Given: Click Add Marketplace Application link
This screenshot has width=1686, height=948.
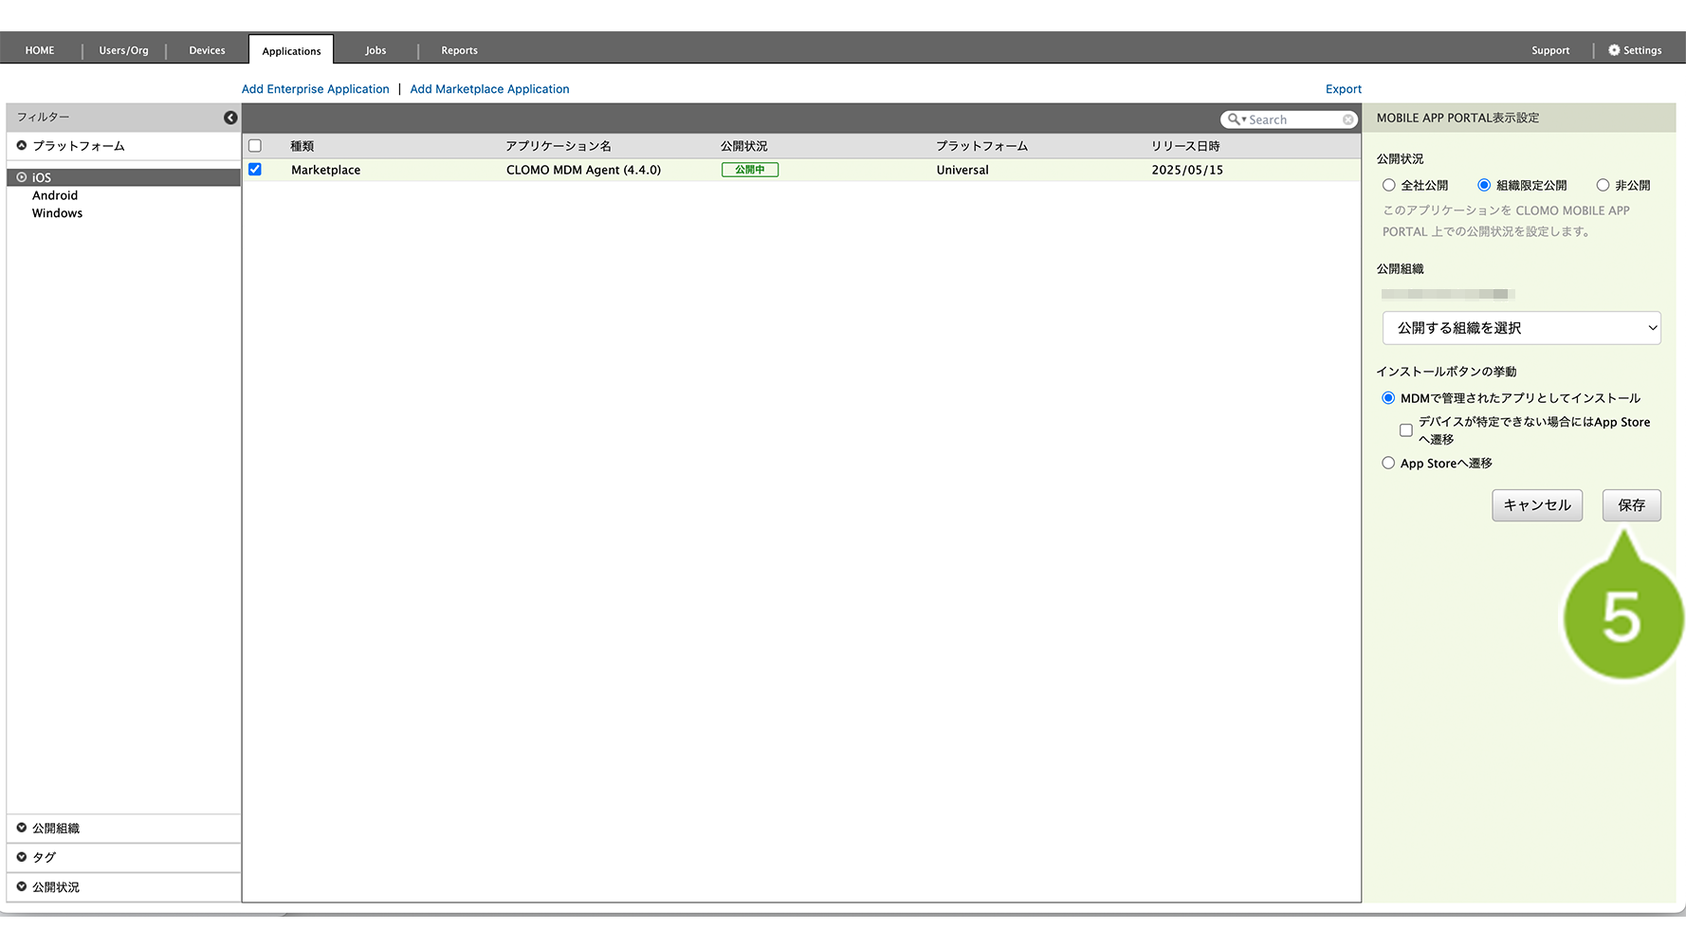Looking at the screenshot, I should tap(489, 89).
